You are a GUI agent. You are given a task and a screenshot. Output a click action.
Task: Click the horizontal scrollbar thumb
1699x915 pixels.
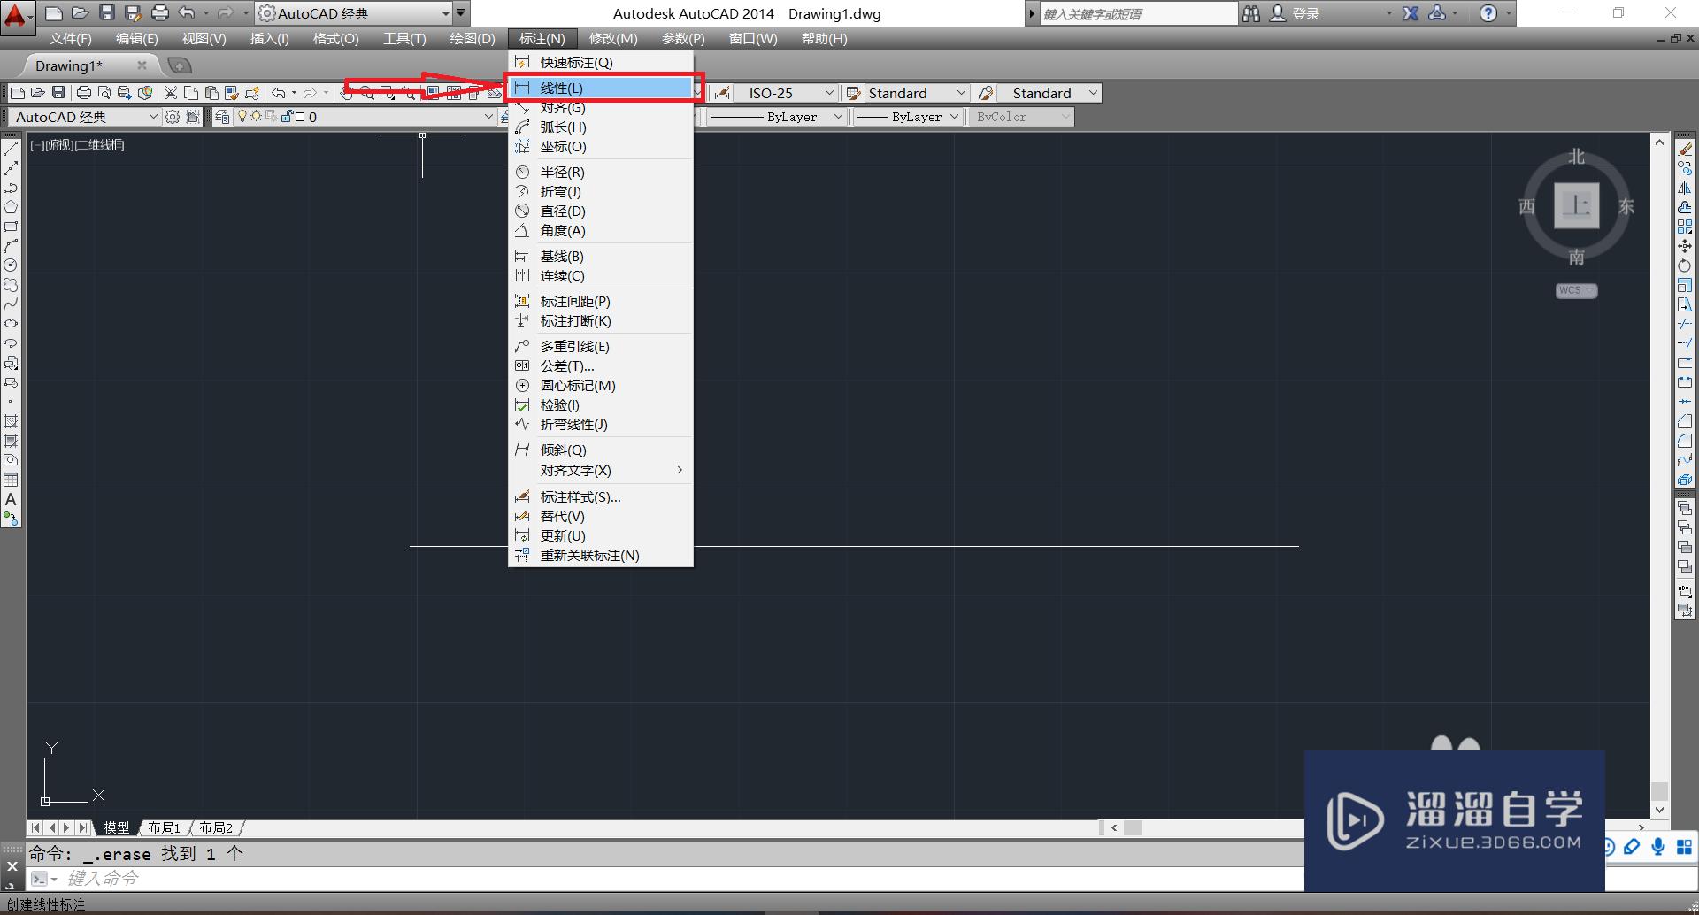[1133, 827]
